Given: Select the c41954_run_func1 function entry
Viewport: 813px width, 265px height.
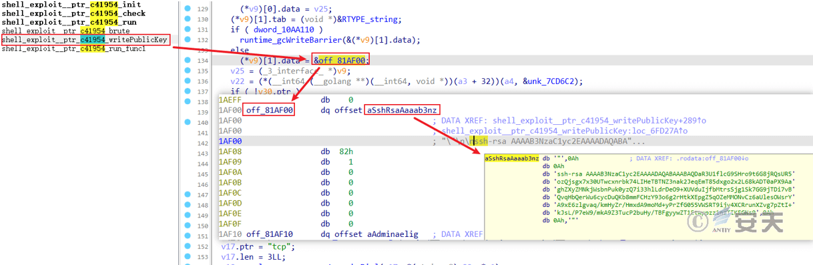Looking at the screenshot, I should (x=73, y=49).
